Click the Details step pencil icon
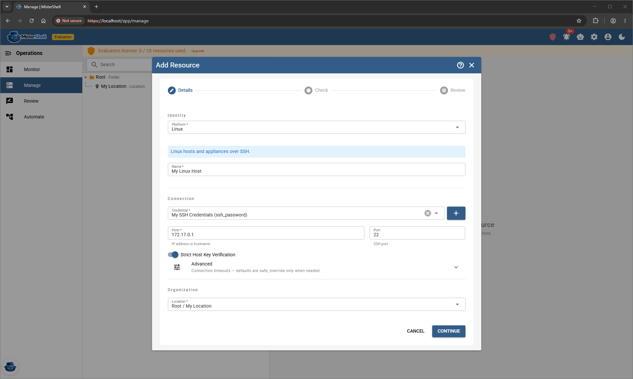The image size is (633, 379). pos(172,90)
